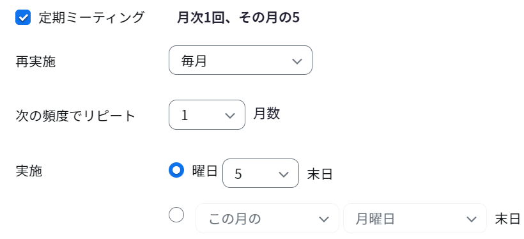Screen dimensions: 524x239
Task: Click the summary text 月次1回、その月の5
Action: point(238,18)
